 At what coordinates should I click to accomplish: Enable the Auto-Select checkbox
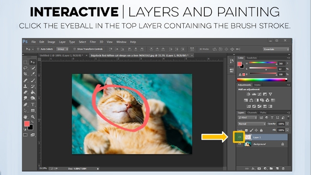tap(38, 49)
